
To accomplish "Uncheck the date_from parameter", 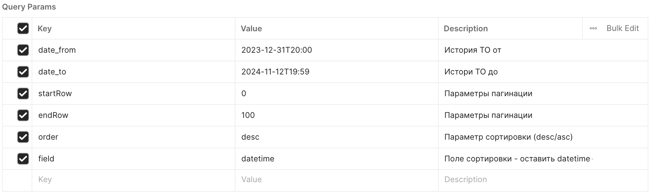I will (23, 50).
